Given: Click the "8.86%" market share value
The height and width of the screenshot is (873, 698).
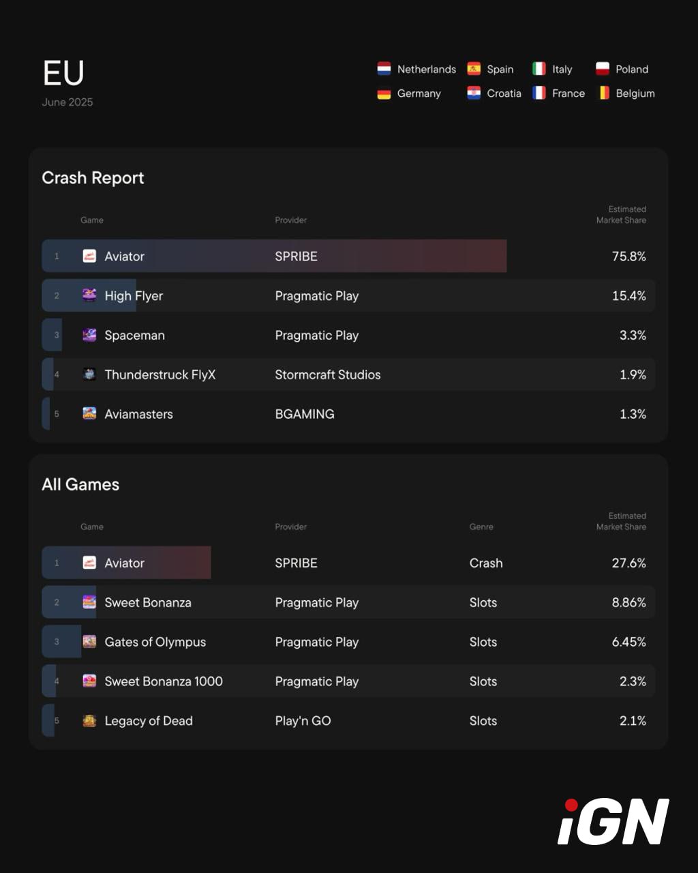Looking at the screenshot, I should (628, 603).
